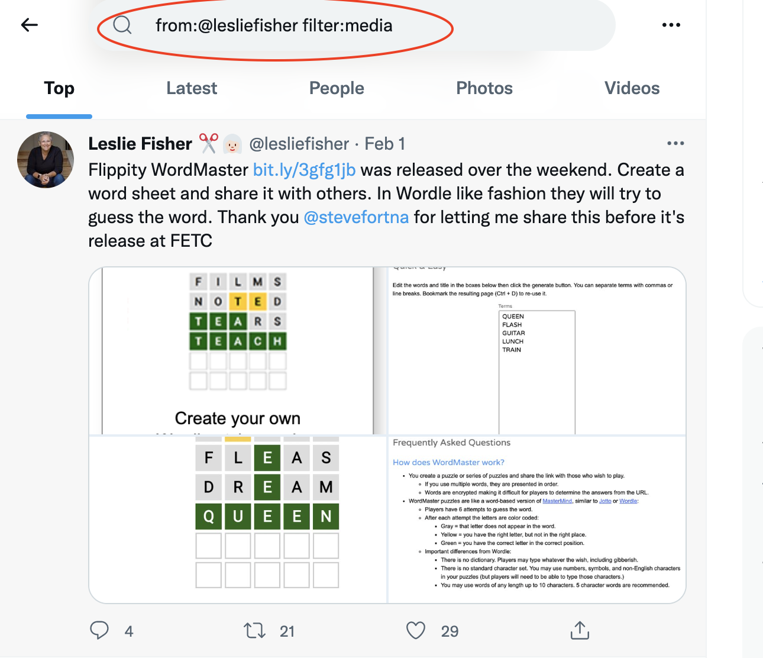Open the bit.ly/3gfg1jb link

304,170
